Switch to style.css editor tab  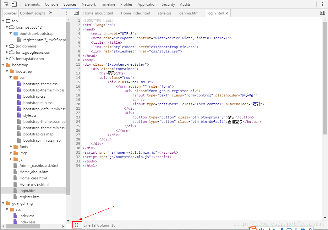click(165, 13)
